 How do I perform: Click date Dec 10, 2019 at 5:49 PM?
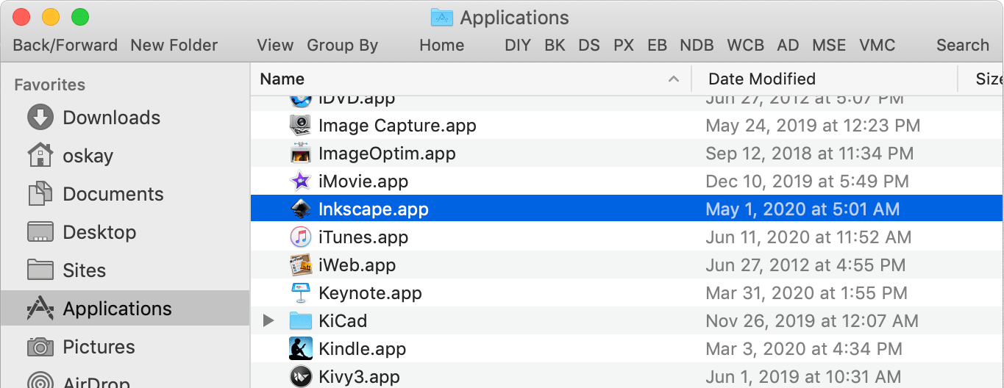[807, 182]
